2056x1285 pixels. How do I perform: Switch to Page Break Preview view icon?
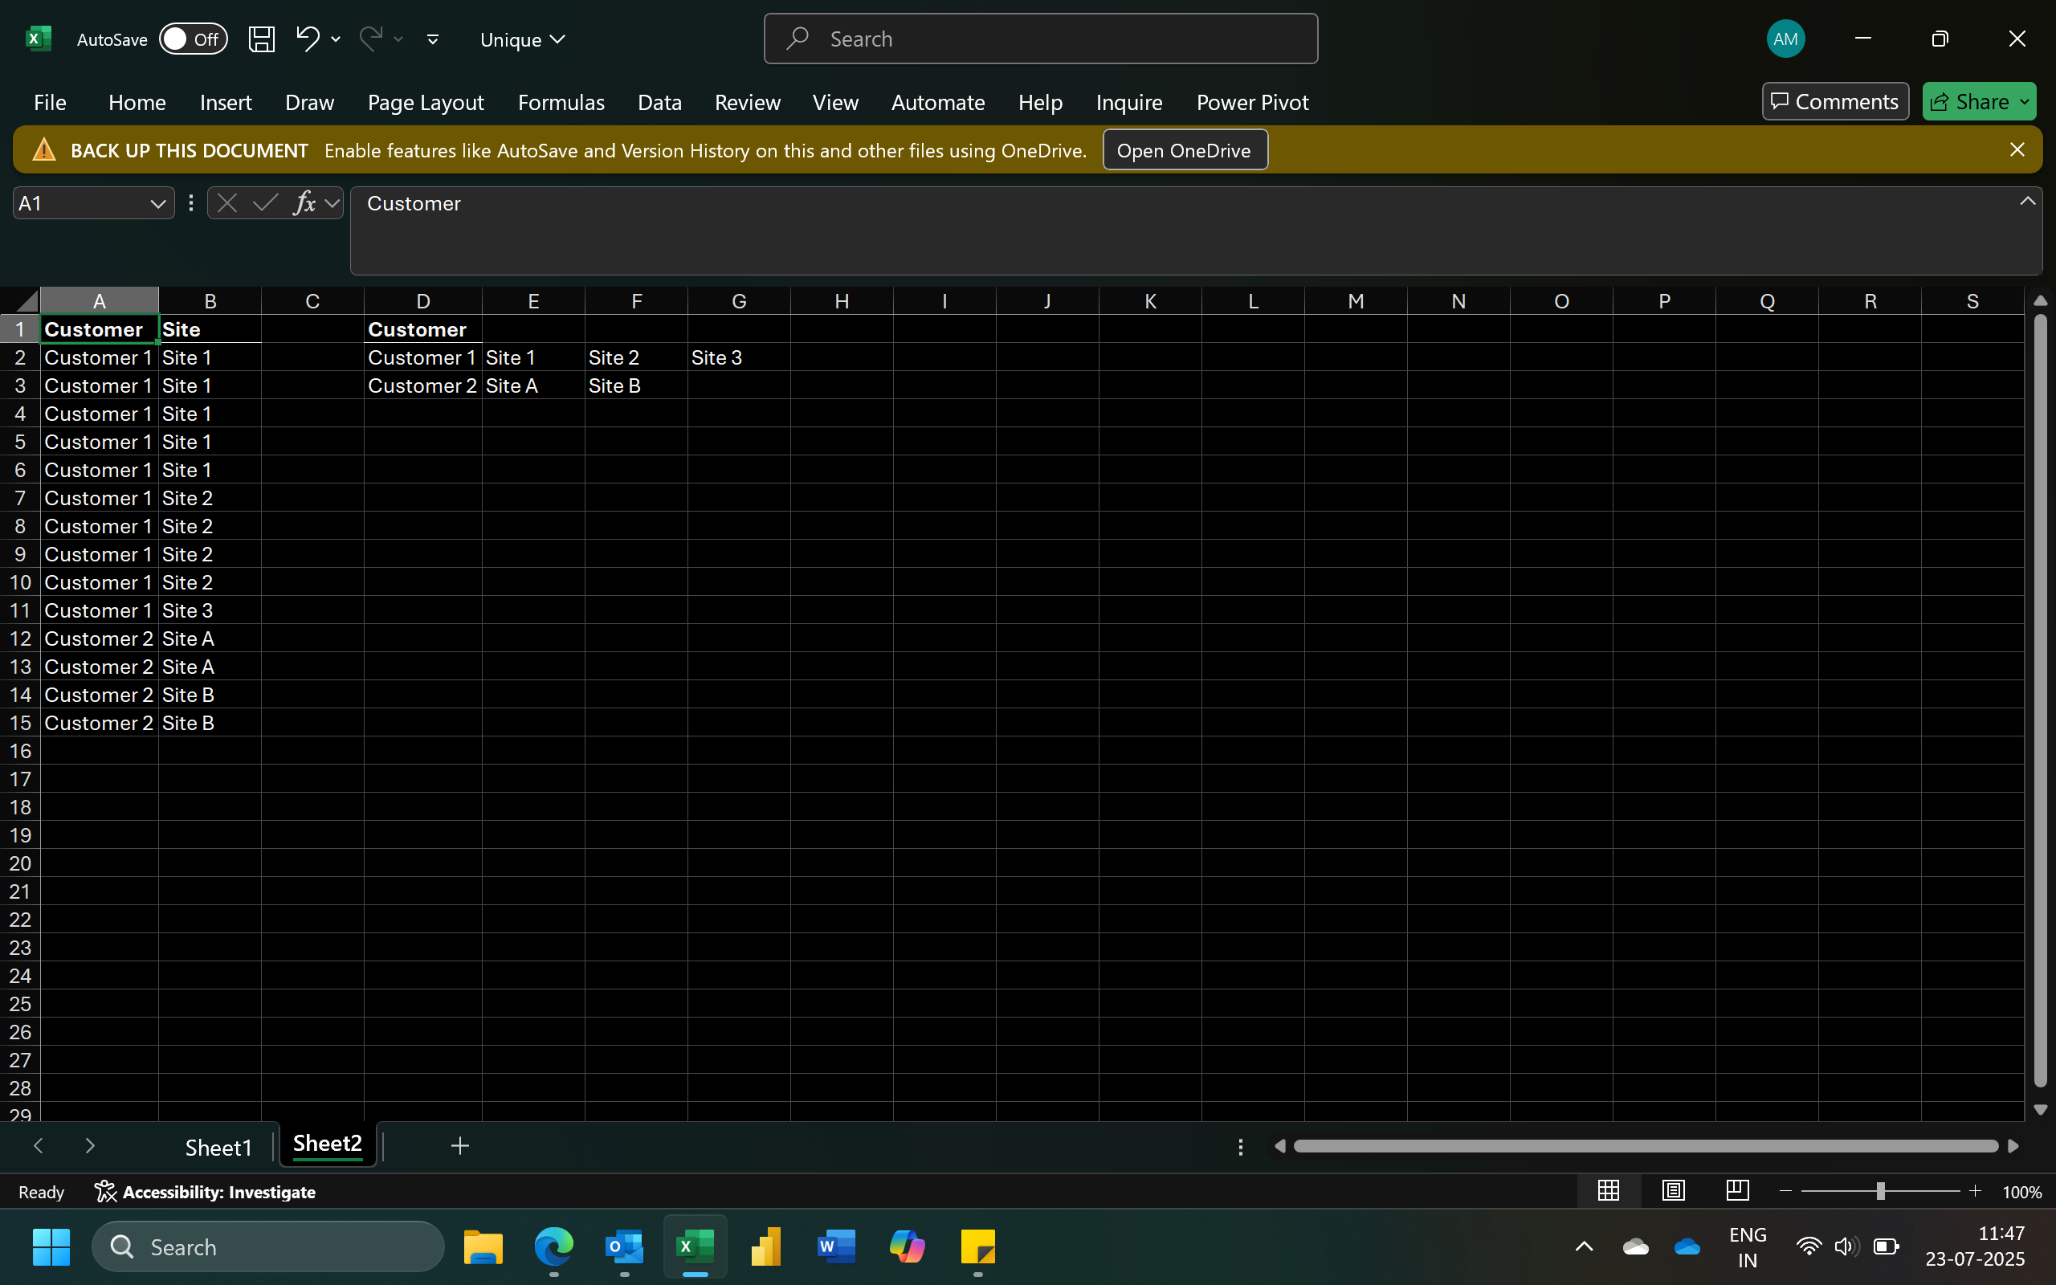click(1737, 1191)
